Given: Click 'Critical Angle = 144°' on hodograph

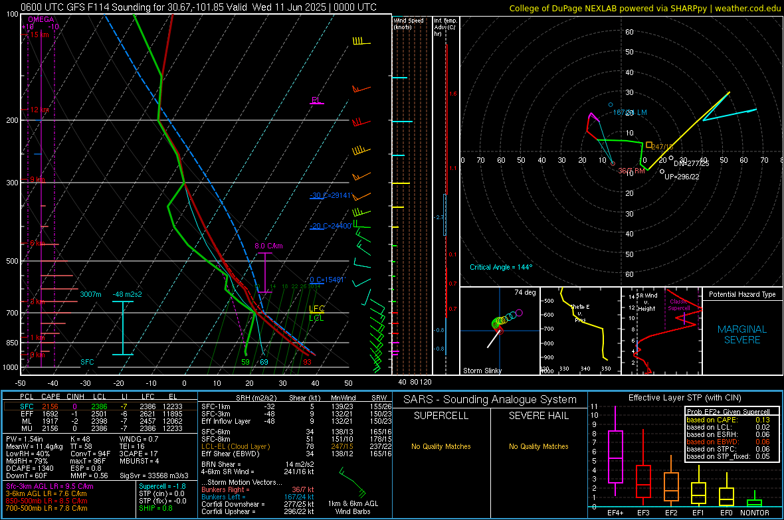Looking at the screenshot, I should click(x=501, y=267).
